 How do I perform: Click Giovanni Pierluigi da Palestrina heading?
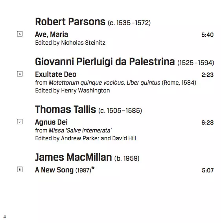[125, 62]
